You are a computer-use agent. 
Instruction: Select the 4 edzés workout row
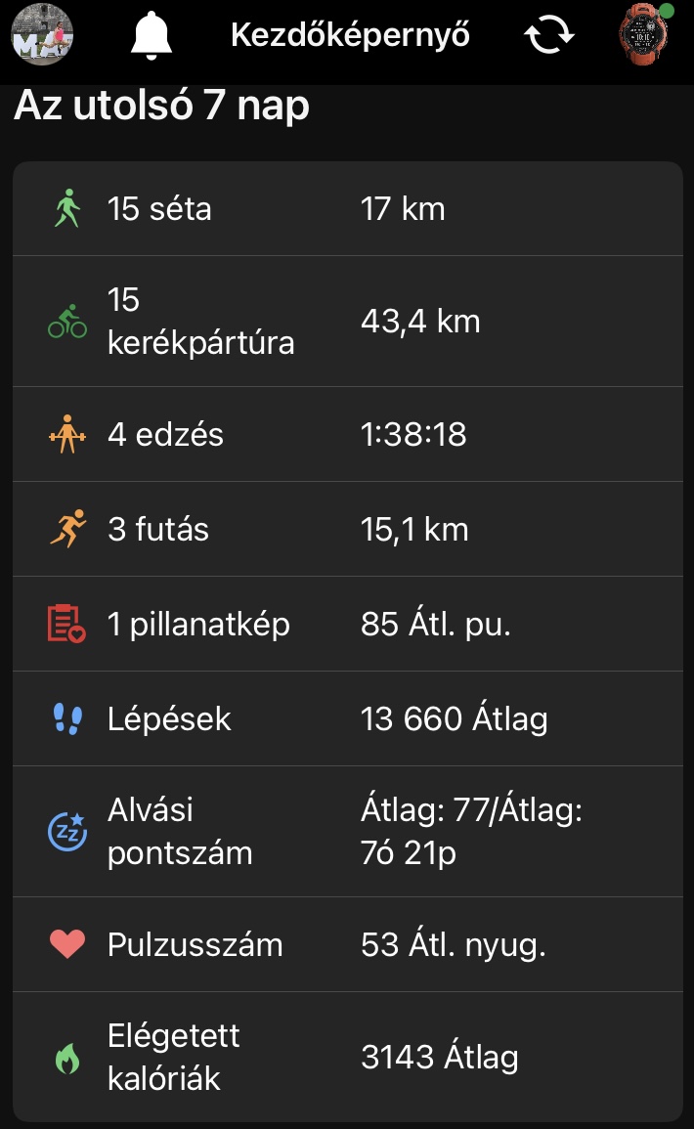(348, 435)
